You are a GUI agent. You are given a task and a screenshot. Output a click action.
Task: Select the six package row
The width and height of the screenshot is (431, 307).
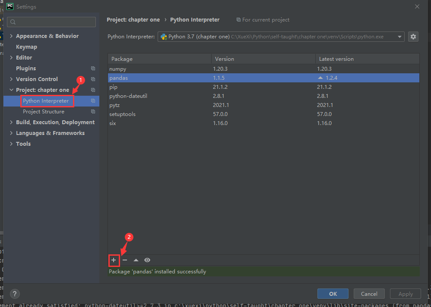click(x=263, y=123)
